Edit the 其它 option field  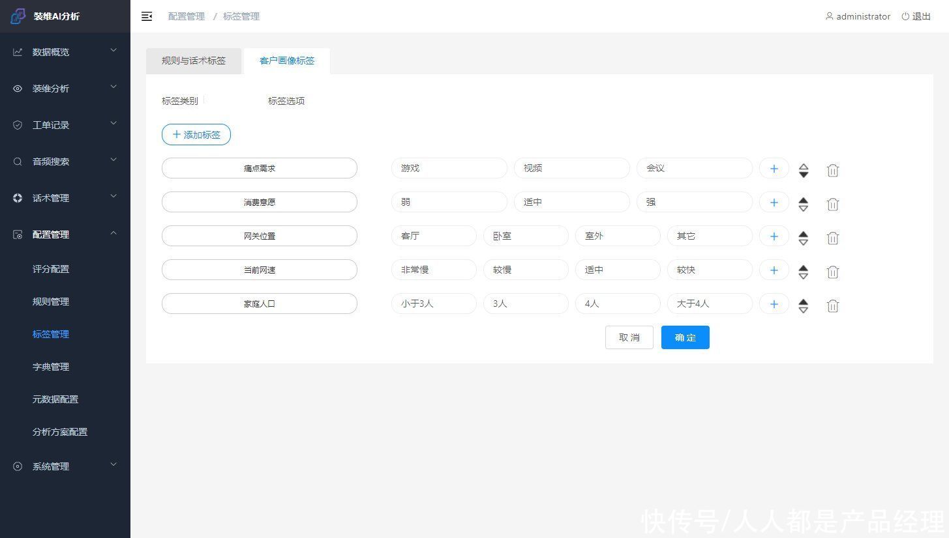coord(710,236)
